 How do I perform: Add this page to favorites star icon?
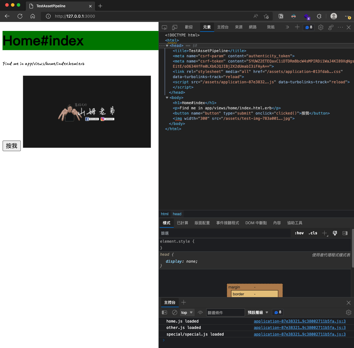pos(266,16)
